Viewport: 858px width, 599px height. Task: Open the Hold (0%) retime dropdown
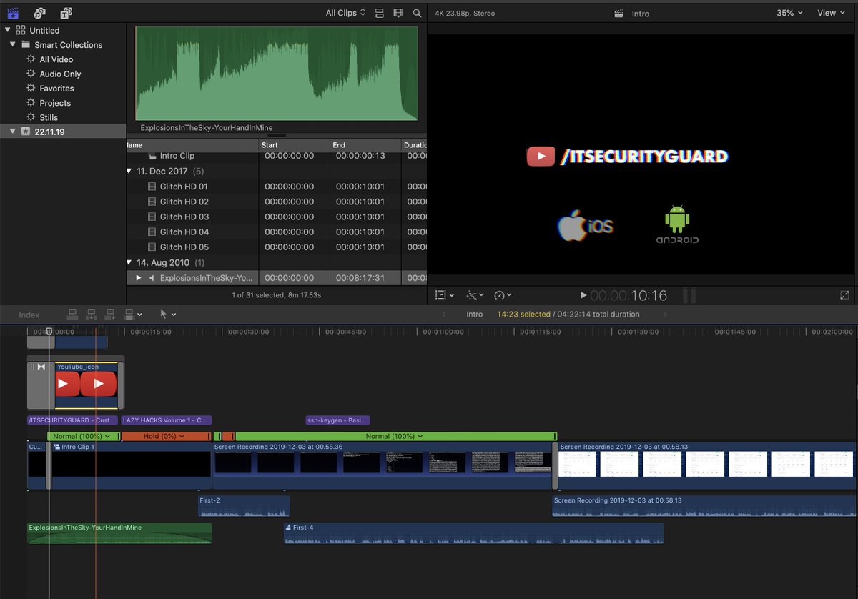pos(164,436)
